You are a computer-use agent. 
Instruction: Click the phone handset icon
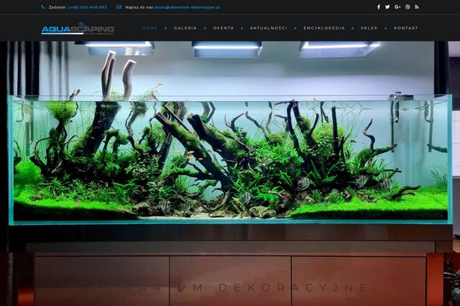(x=43, y=7)
